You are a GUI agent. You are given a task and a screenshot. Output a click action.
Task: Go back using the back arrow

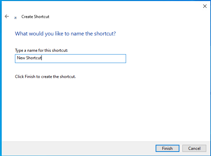(x=7, y=16)
